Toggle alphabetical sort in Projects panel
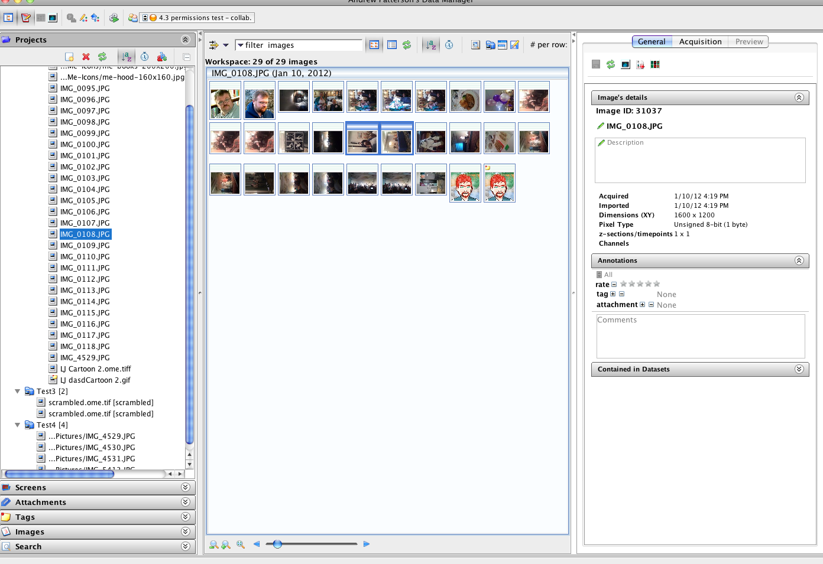Screen dimensions: 823x564 126,57
